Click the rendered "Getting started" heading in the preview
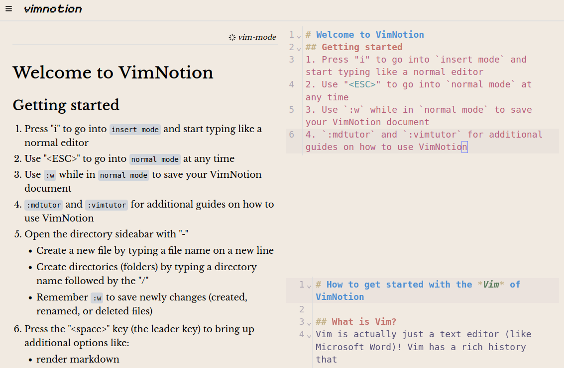This screenshot has height=368, width=564. [66, 105]
